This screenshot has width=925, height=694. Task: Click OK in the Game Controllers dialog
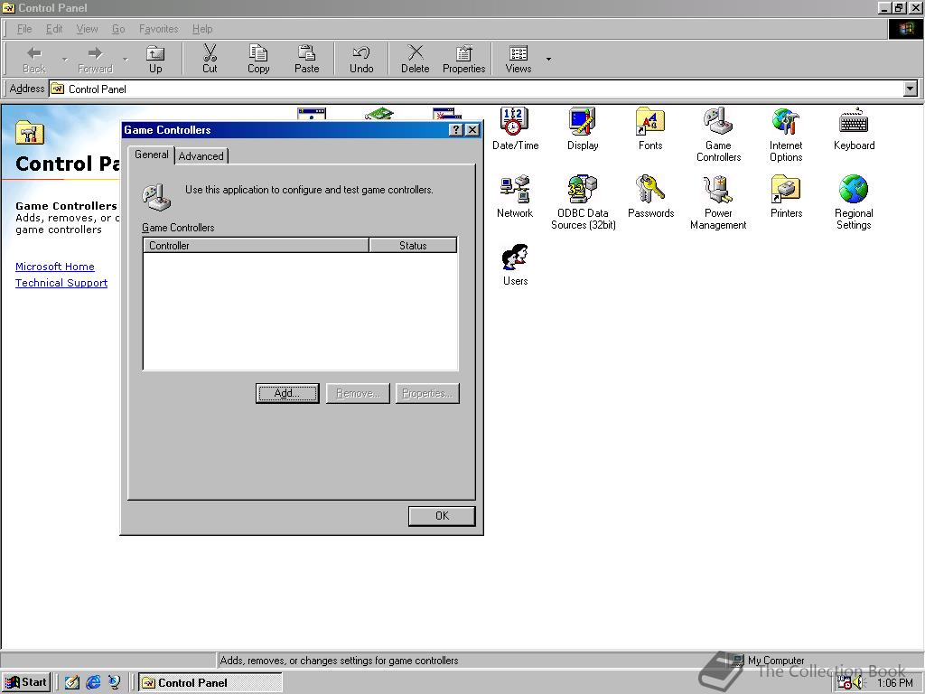442,516
